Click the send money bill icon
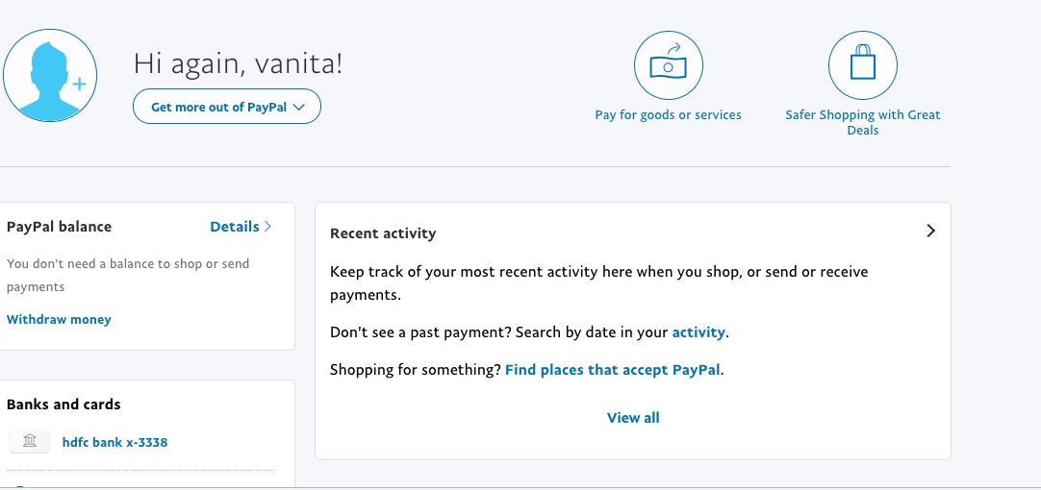The width and height of the screenshot is (1041, 490). pyautogui.click(x=668, y=65)
